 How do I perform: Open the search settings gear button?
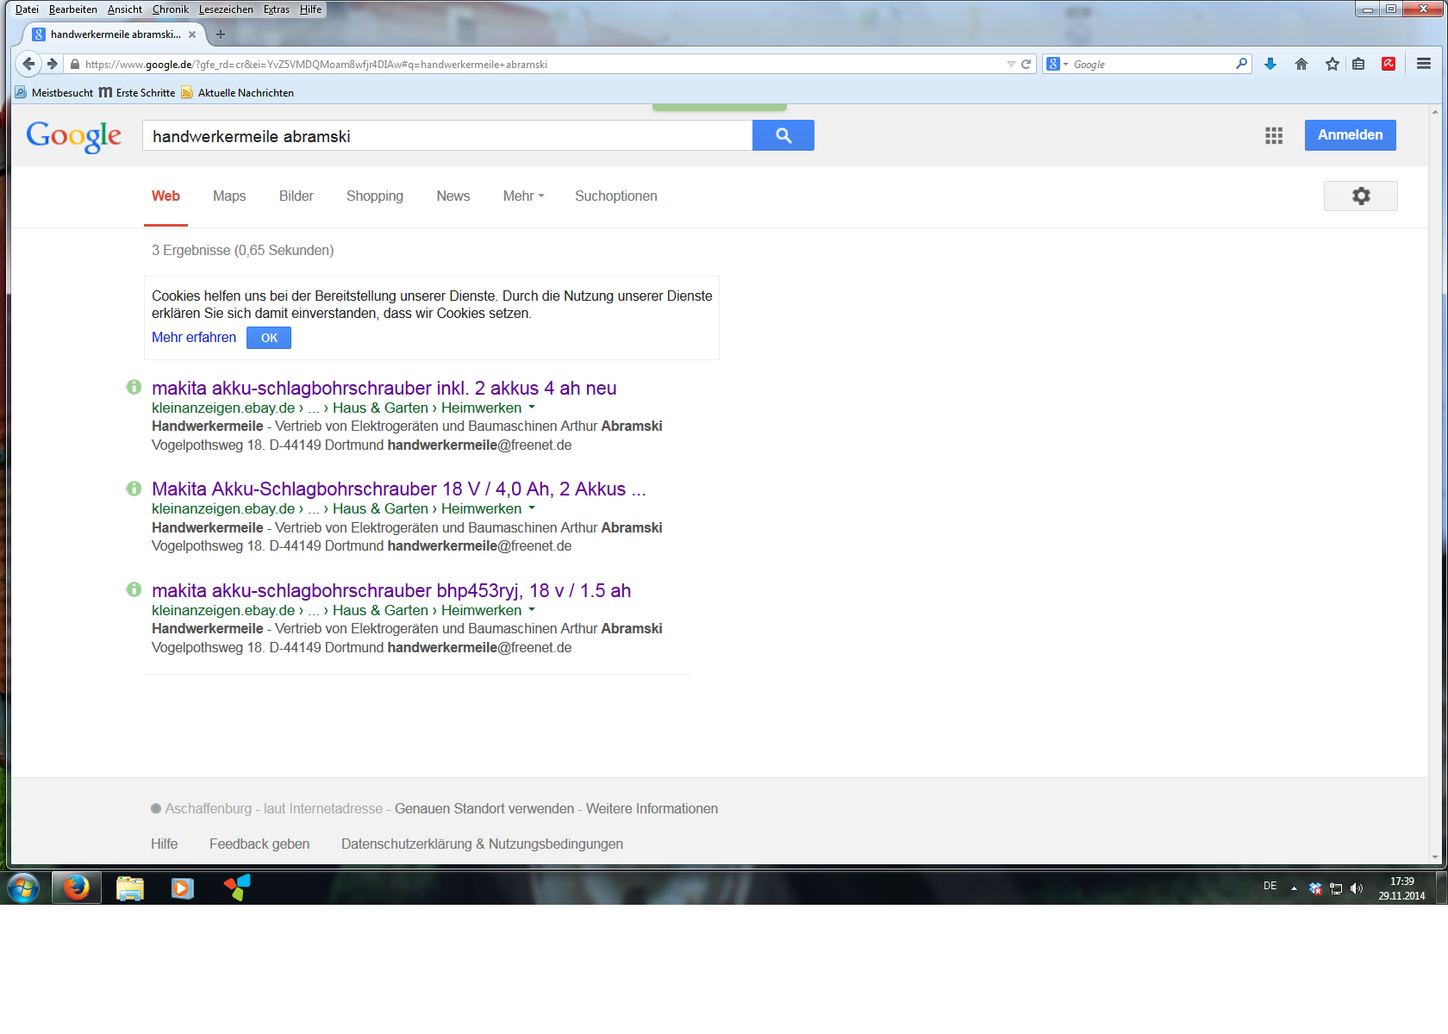pyautogui.click(x=1361, y=196)
